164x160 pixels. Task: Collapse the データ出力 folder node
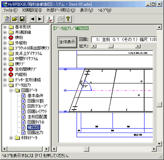(x=5, y=85)
